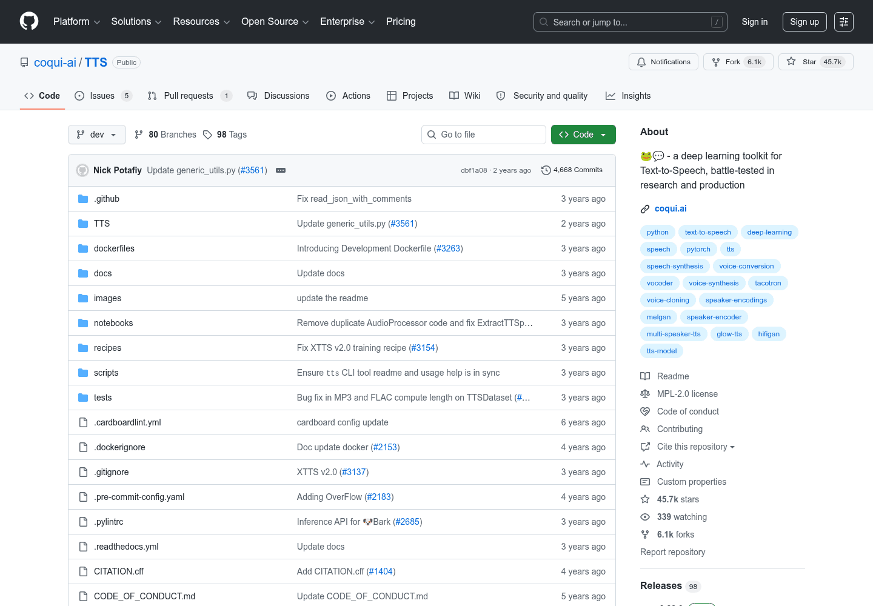Switch to the Pull requests tab

pos(190,96)
